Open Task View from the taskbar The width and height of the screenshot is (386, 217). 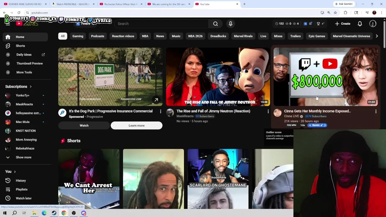pyautogui.click(x=24, y=213)
